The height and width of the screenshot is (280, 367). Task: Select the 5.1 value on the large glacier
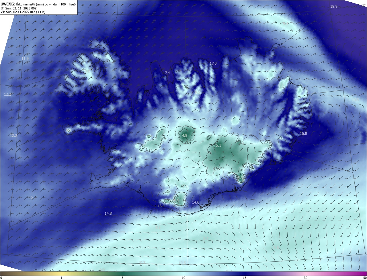218,145
